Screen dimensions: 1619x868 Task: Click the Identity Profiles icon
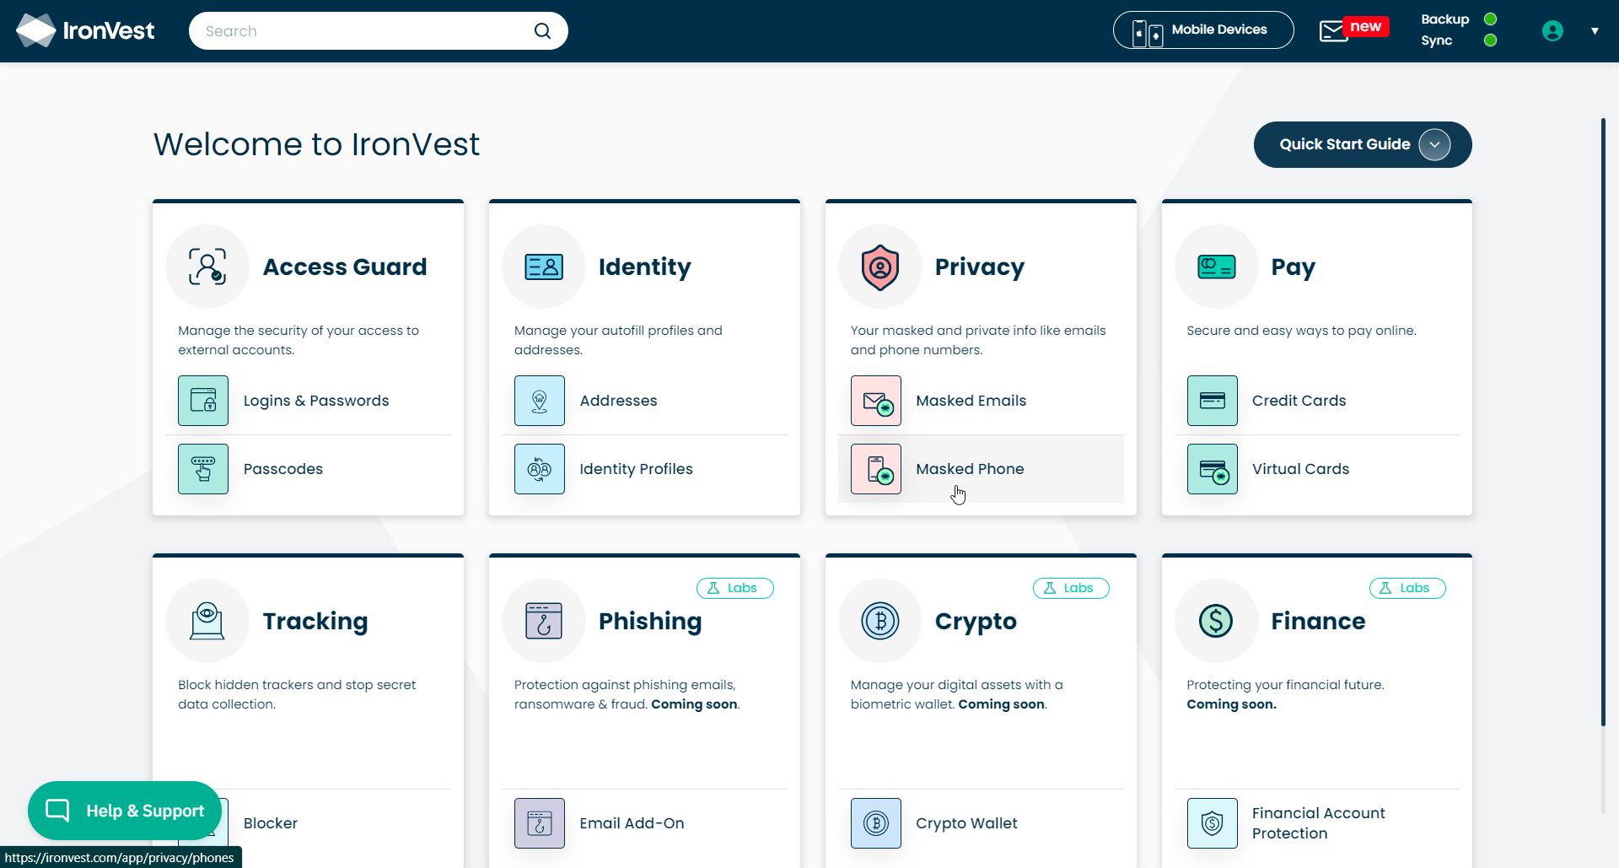click(540, 469)
